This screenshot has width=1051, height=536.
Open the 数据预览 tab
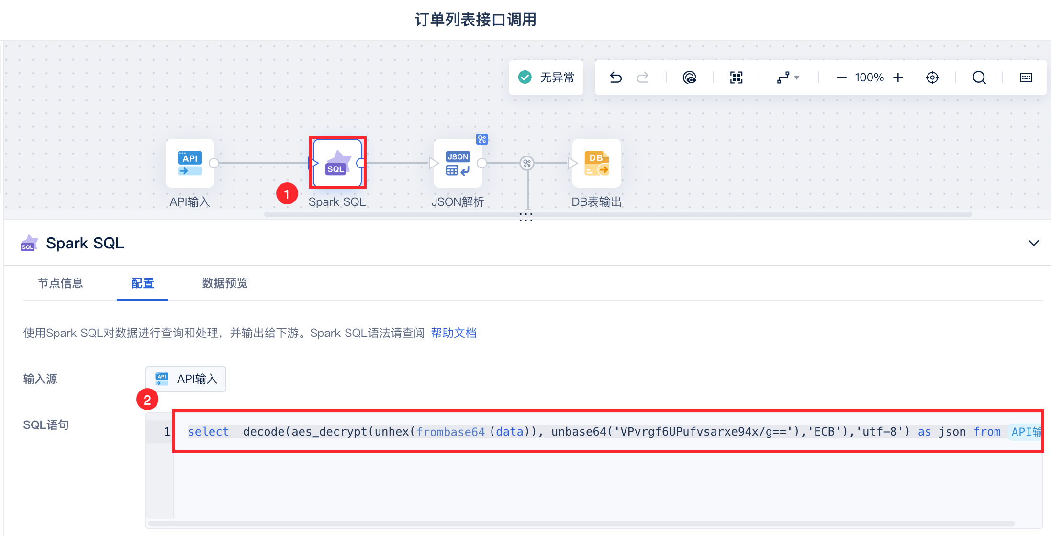click(224, 283)
